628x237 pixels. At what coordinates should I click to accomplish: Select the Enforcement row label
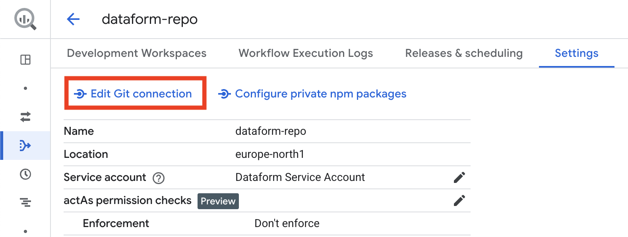click(x=116, y=223)
